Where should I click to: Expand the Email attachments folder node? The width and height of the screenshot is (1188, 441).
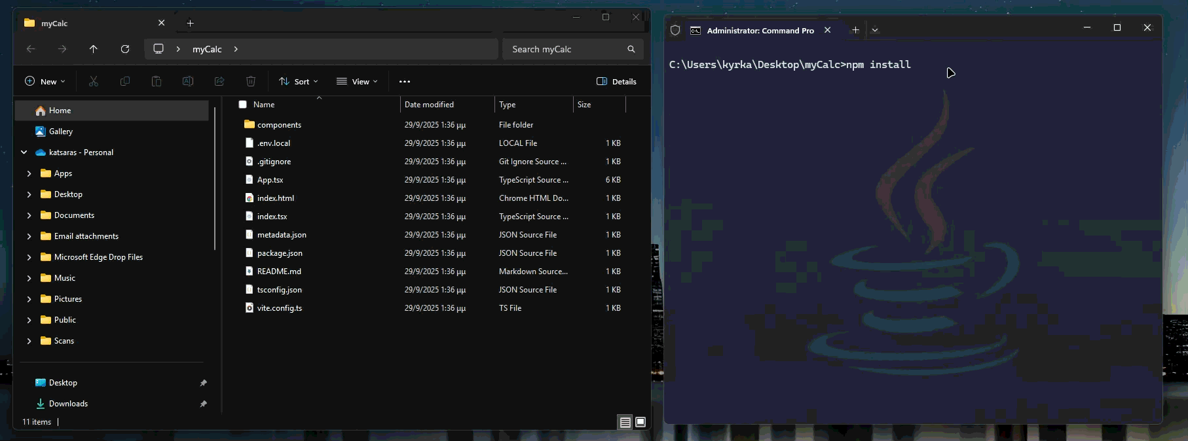coord(29,236)
